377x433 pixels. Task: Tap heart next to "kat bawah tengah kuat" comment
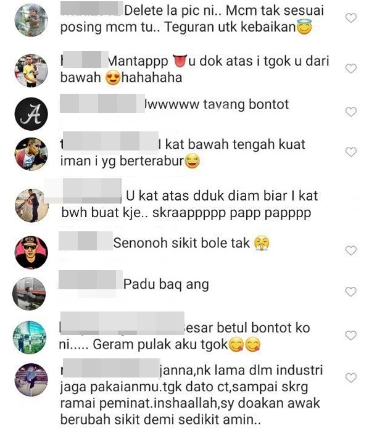click(350, 152)
